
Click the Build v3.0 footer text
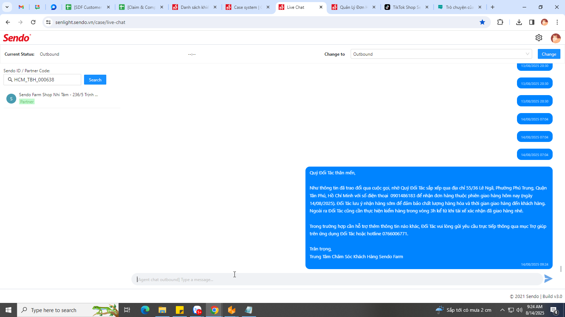click(552, 296)
